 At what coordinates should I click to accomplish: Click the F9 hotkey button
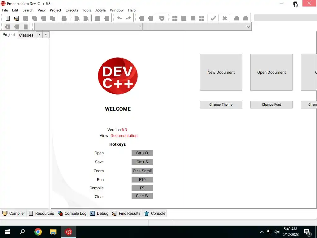coord(142,188)
